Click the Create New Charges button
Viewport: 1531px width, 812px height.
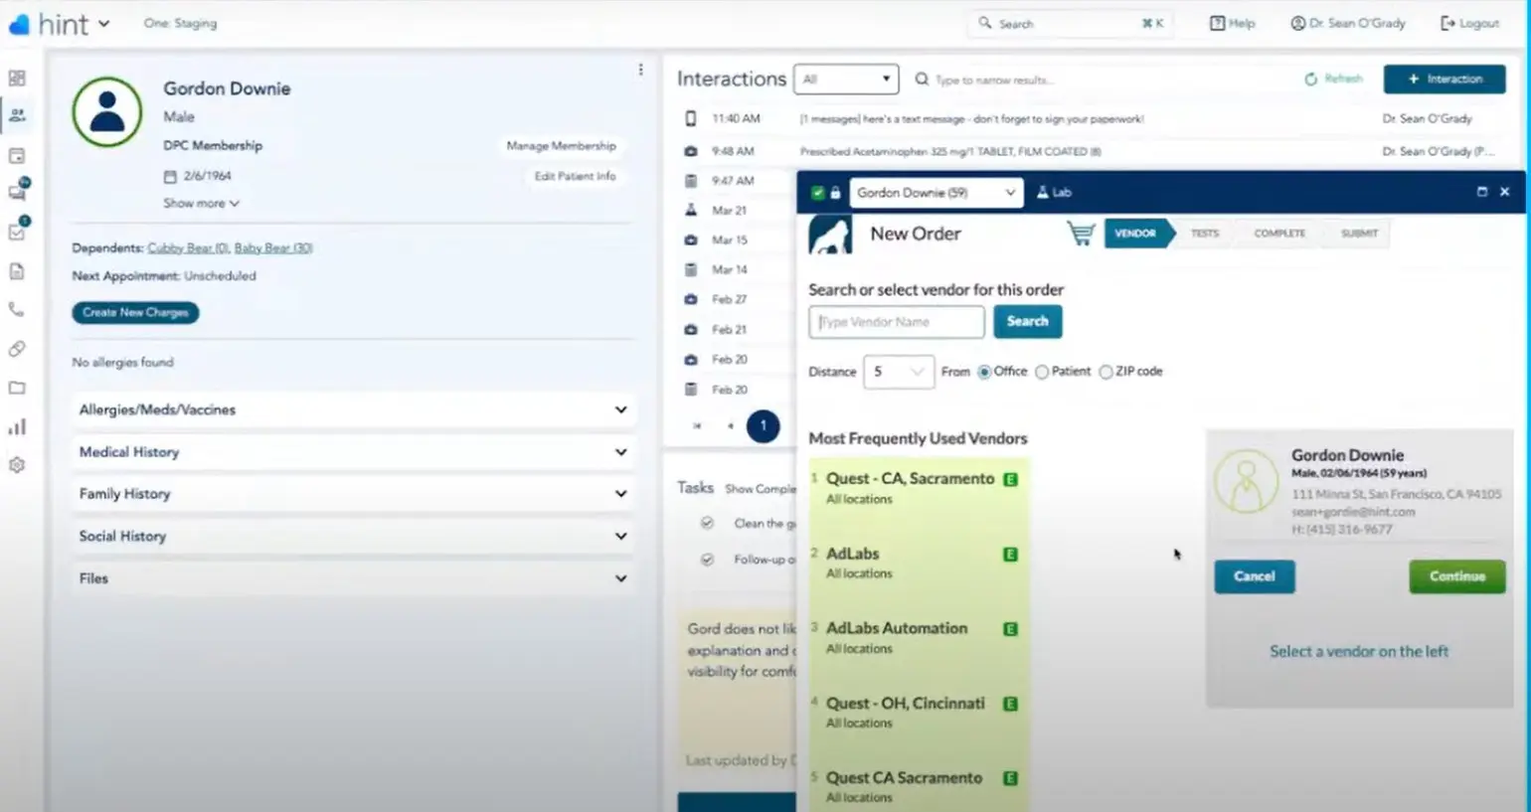[134, 312]
